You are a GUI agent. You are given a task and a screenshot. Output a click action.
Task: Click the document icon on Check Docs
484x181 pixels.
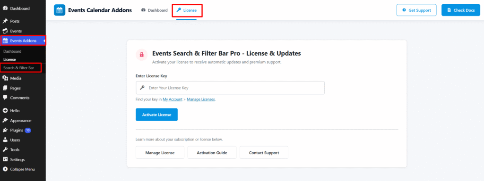[x=449, y=10]
